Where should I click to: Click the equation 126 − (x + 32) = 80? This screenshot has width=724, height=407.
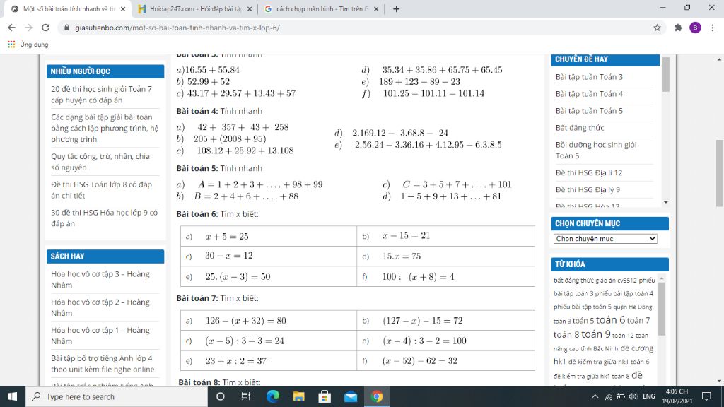tap(245, 321)
